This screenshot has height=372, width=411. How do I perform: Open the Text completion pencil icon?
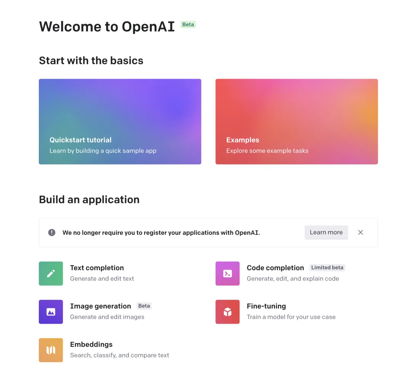[51, 273]
